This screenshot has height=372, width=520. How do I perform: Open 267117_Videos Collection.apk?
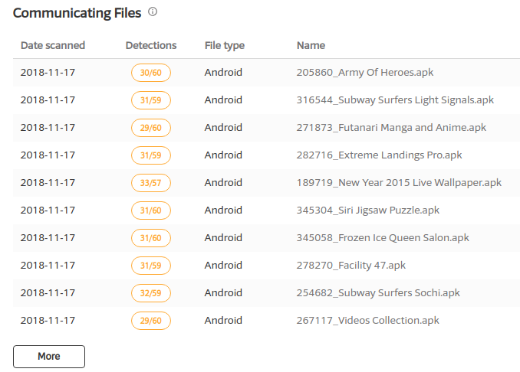point(366,321)
